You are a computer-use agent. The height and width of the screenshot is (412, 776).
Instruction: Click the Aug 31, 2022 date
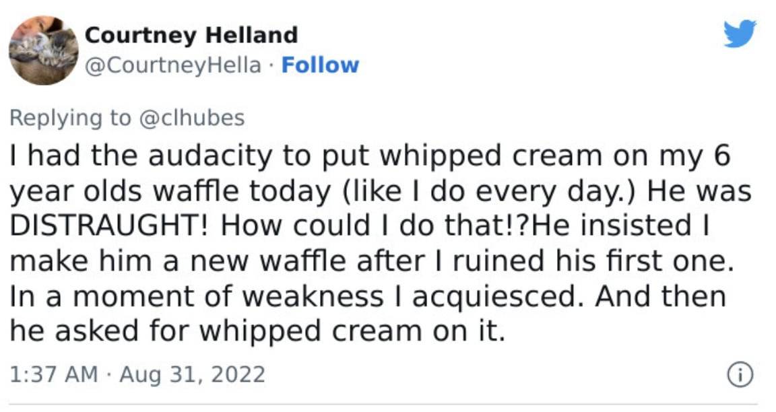click(192, 374)
